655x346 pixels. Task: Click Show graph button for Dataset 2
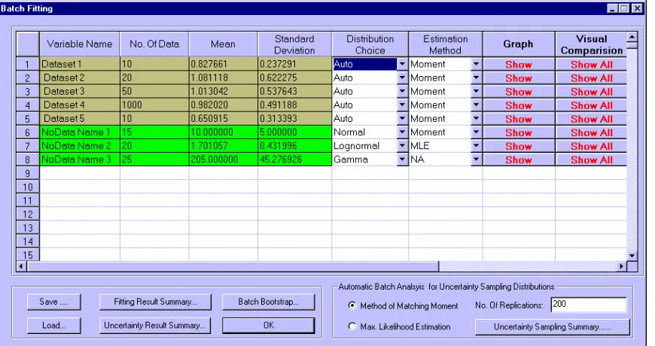click(519, 78)
